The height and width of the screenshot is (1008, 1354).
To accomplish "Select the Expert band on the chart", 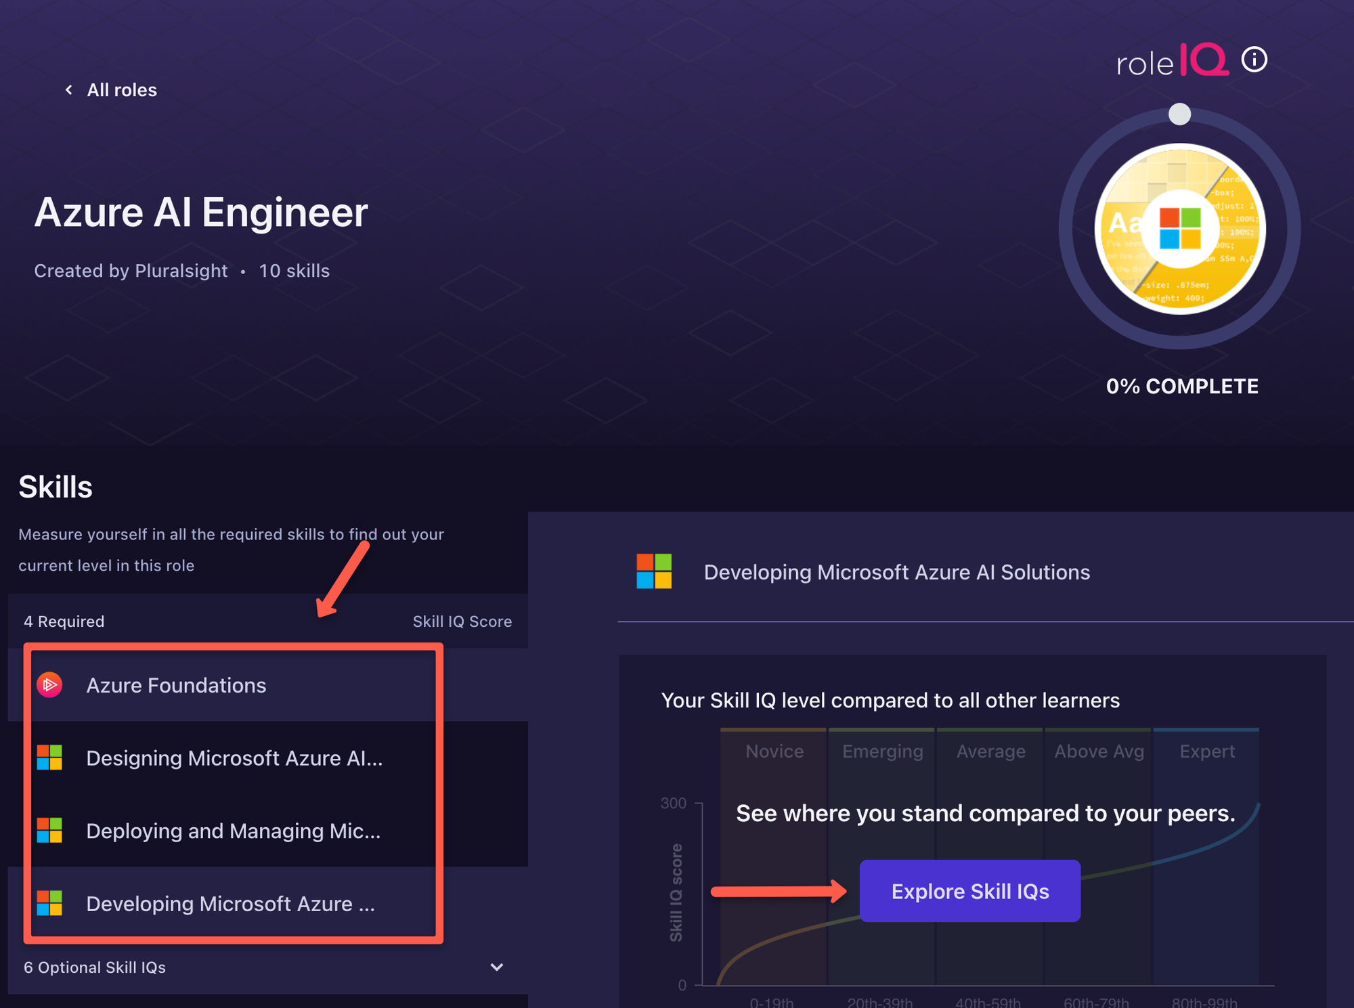I will (1206, 751).
